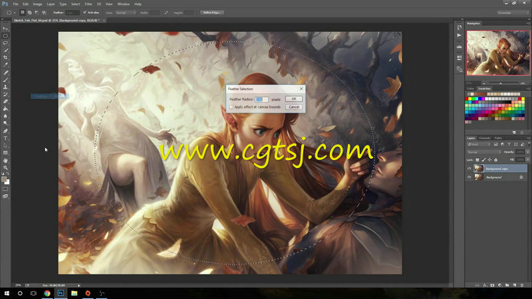Open the Select menu
The height and width of the screenshot is (299, 532).
(75, 4)
